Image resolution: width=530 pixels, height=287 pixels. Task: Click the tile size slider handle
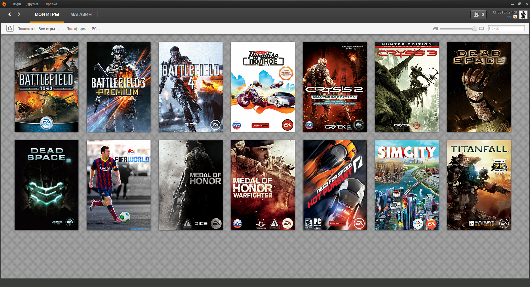[474, 29]
